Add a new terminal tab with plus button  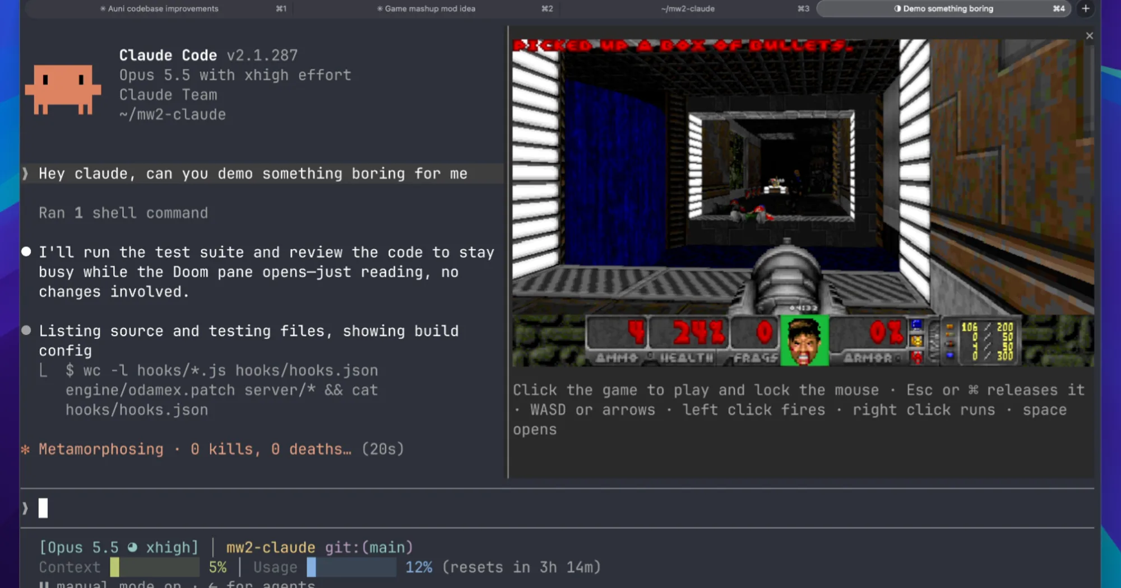[x=1085, y=8]
